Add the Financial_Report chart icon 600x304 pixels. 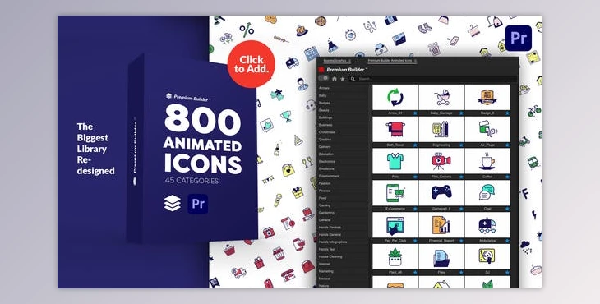coord(441,225)
